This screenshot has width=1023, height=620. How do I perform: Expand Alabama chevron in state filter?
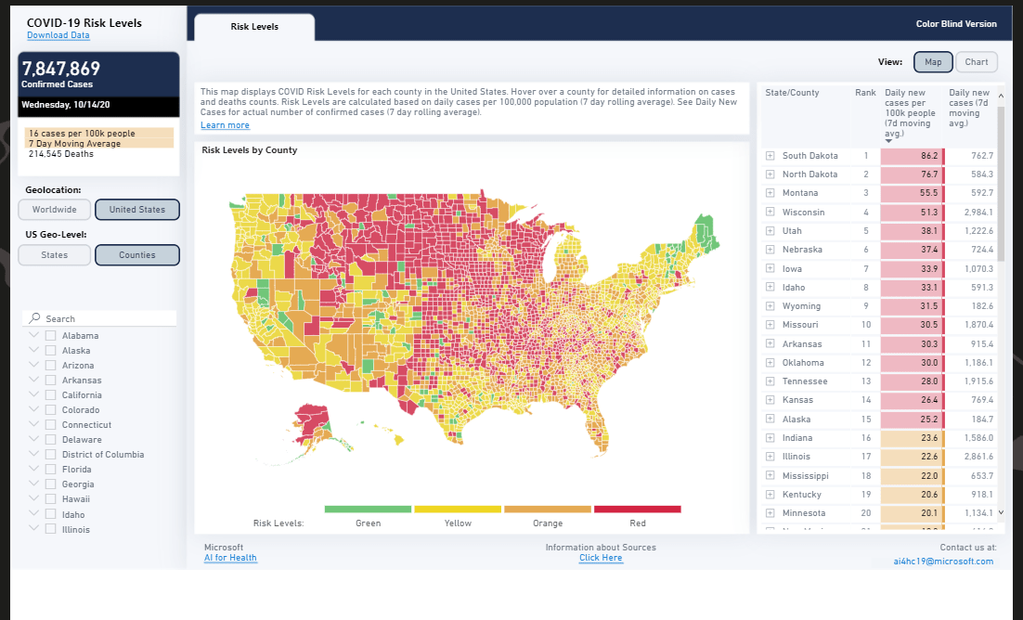coord(34,335)
